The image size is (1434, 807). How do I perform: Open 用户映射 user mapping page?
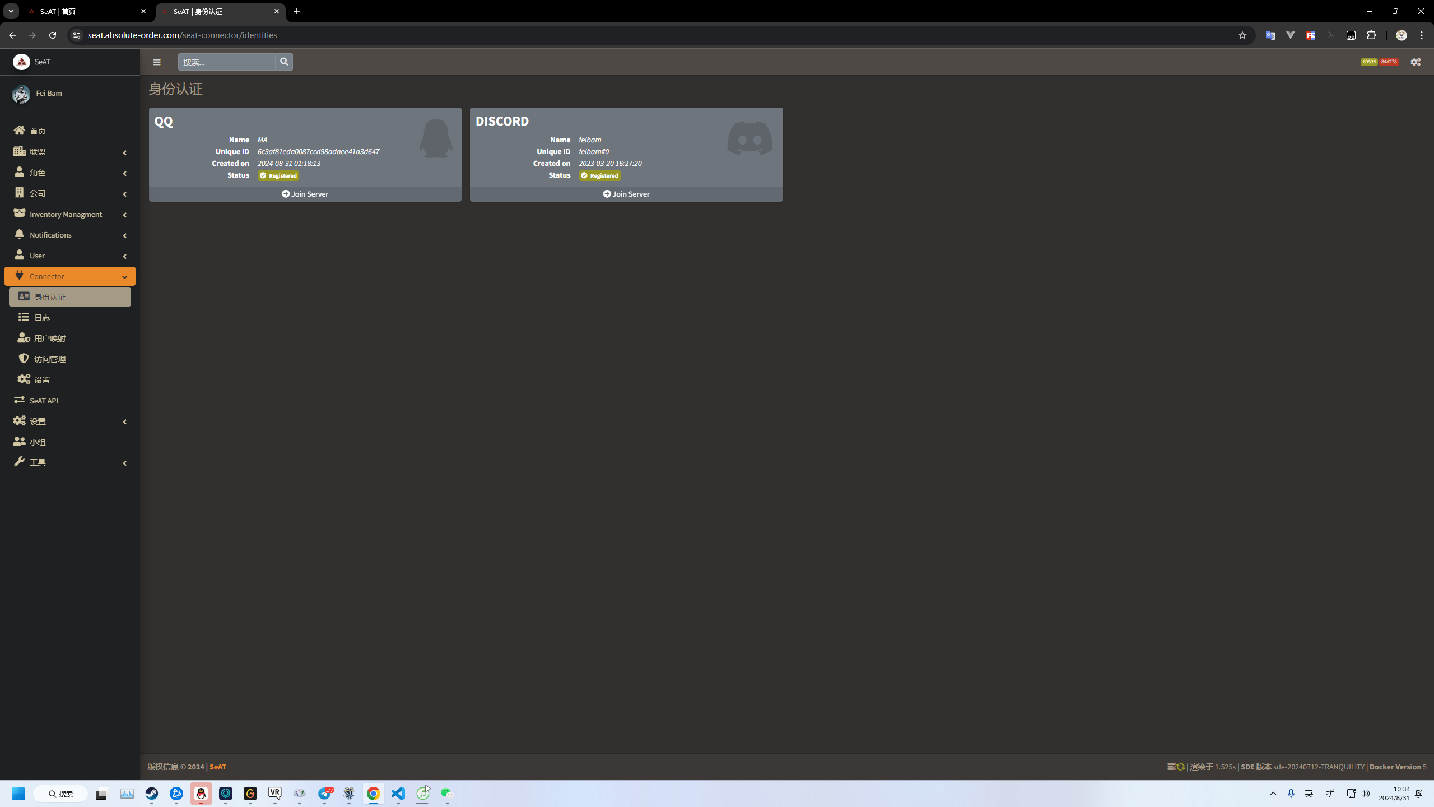click(x=50, y=338)
